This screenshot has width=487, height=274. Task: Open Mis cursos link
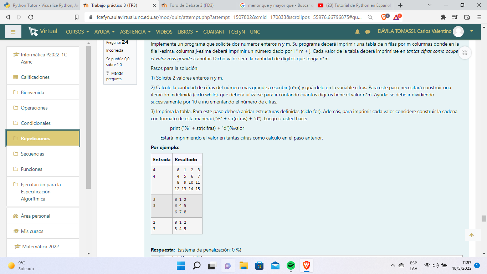pos(42,231)
